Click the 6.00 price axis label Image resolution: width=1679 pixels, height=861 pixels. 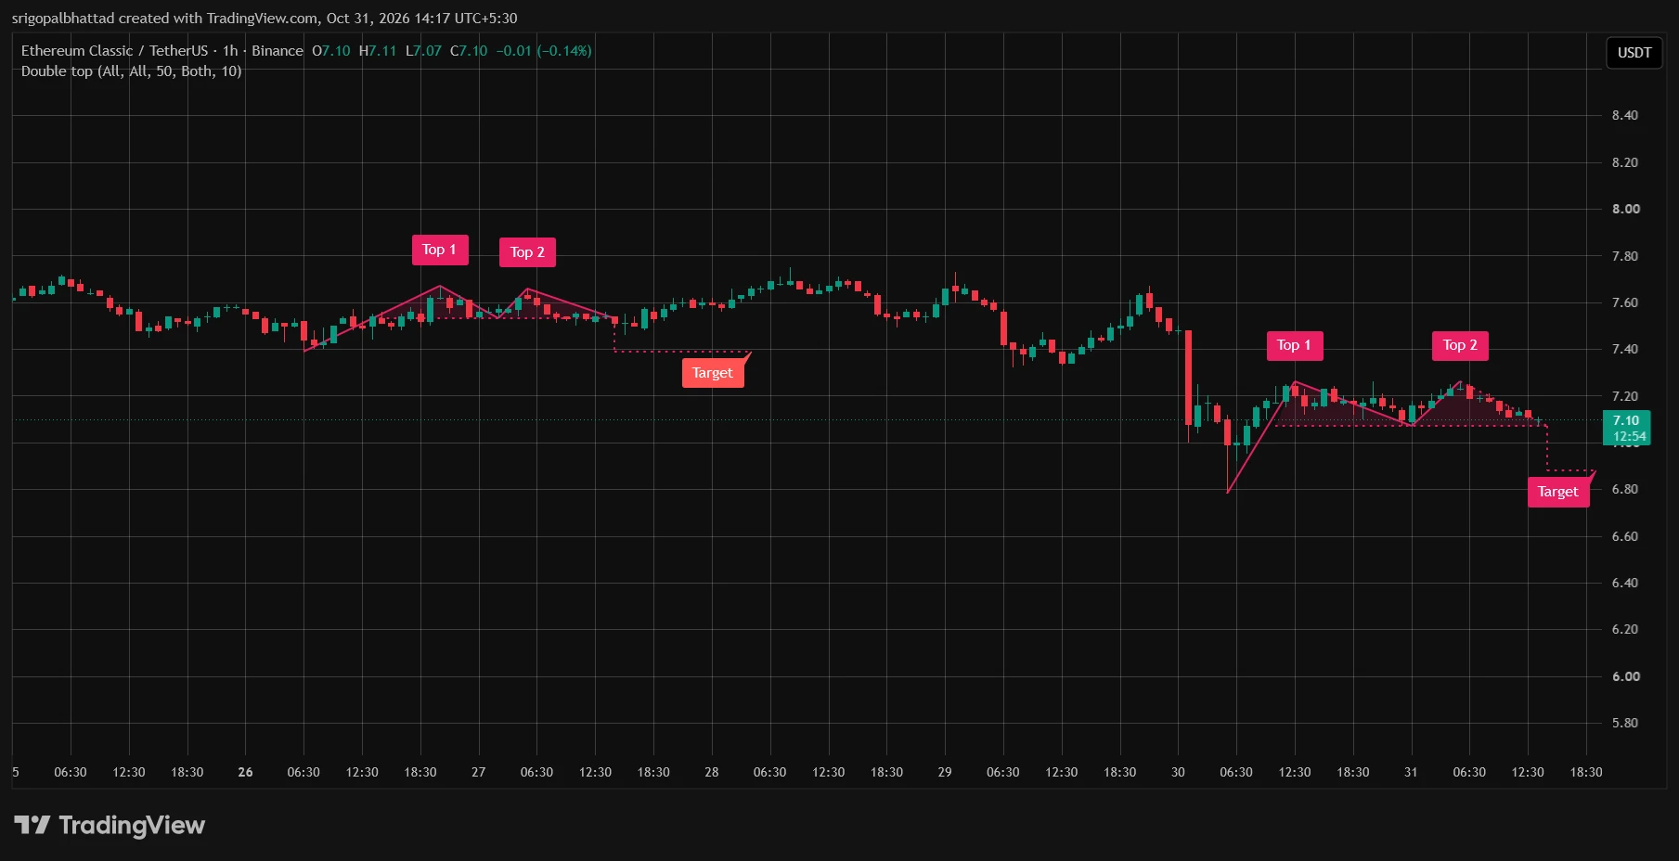(1625, 677)
